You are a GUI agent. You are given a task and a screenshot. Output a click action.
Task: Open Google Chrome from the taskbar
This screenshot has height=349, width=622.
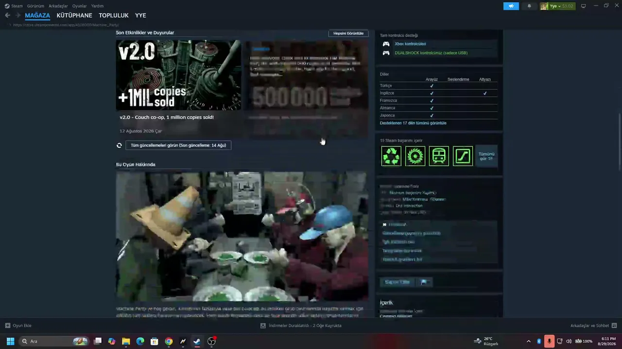pos(169,341)
